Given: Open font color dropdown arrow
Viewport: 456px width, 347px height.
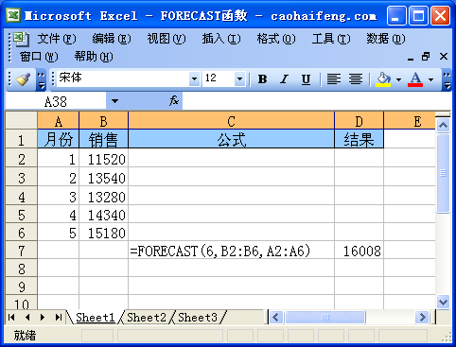Looking at the screenshot, I should tap(430, 79).
